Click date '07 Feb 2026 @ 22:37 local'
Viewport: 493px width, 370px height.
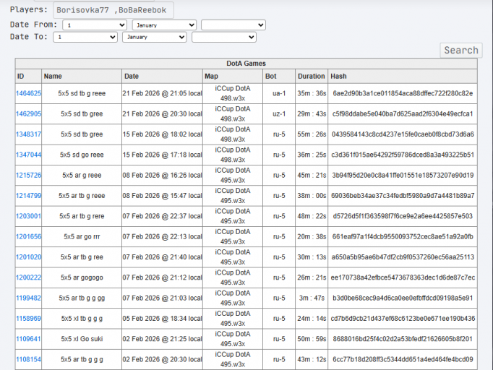coord(162,216)
